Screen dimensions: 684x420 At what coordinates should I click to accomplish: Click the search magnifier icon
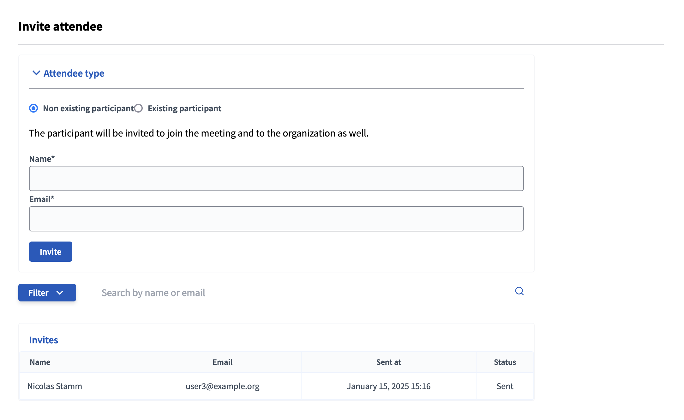pyautogui.click(x=519, y=291)
